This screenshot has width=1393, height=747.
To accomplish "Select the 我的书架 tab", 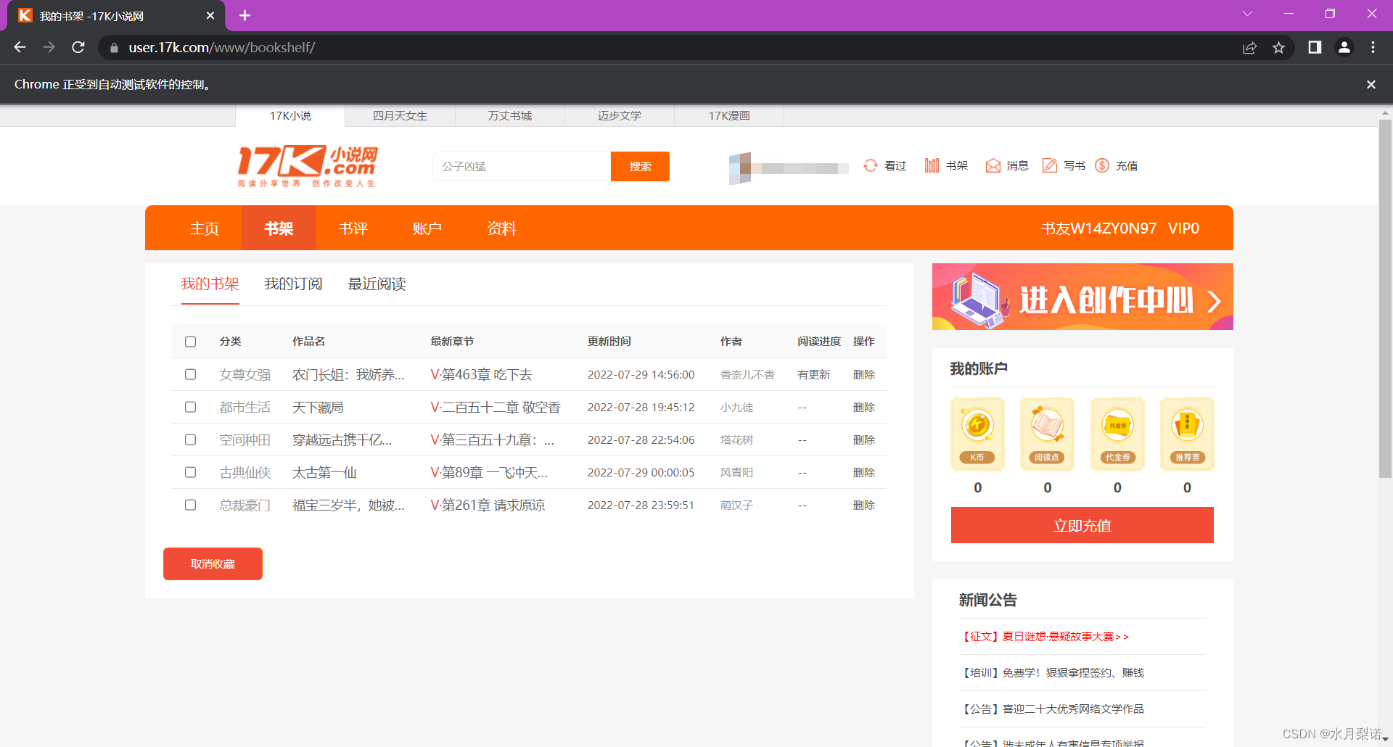I will pos(210,284).
